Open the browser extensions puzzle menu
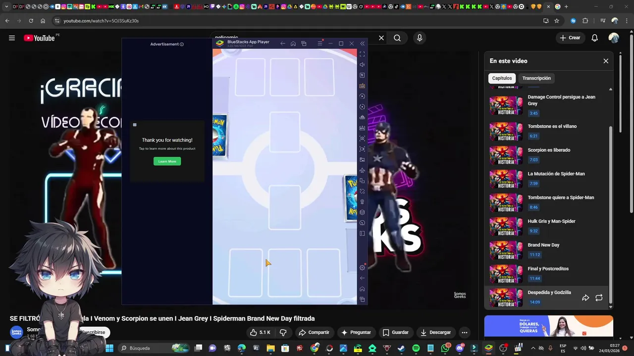 coord(585,21)
